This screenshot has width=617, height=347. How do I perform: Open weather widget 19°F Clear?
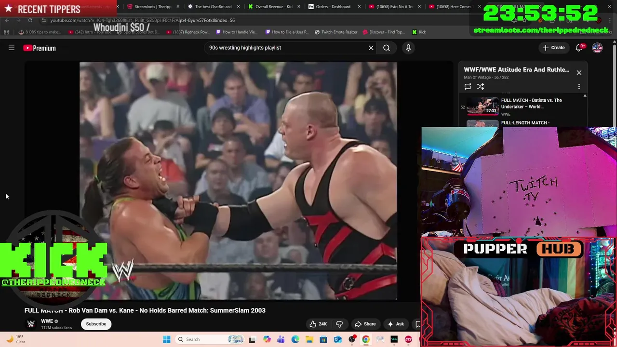(x=15, y=339)
